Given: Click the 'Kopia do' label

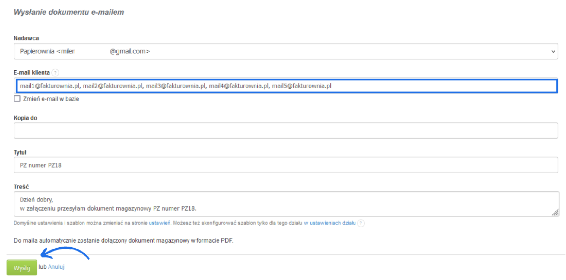Looking at the screenshot, I should (x=25, y=118).
